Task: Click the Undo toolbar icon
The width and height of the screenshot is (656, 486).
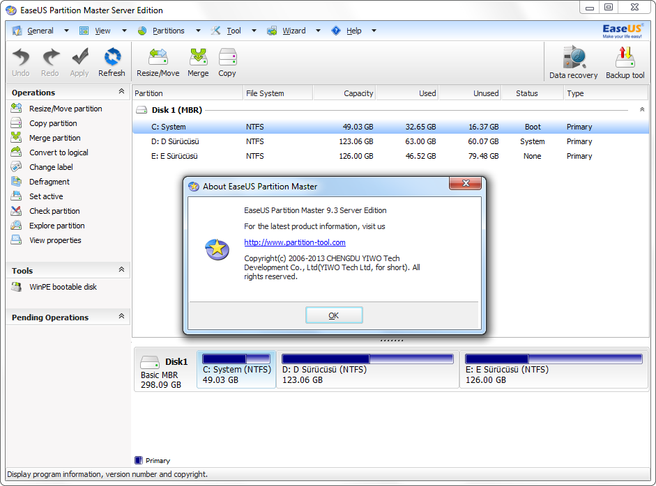Action: 20,57
